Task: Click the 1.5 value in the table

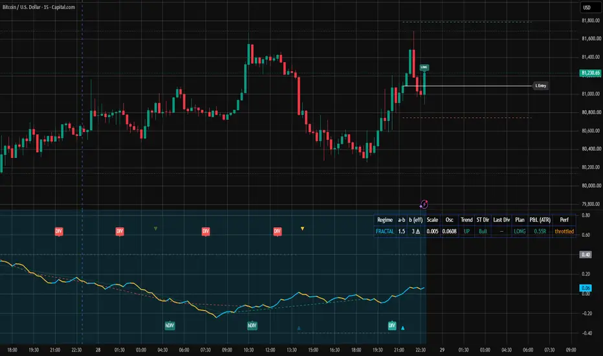Action: coord(402,231)
